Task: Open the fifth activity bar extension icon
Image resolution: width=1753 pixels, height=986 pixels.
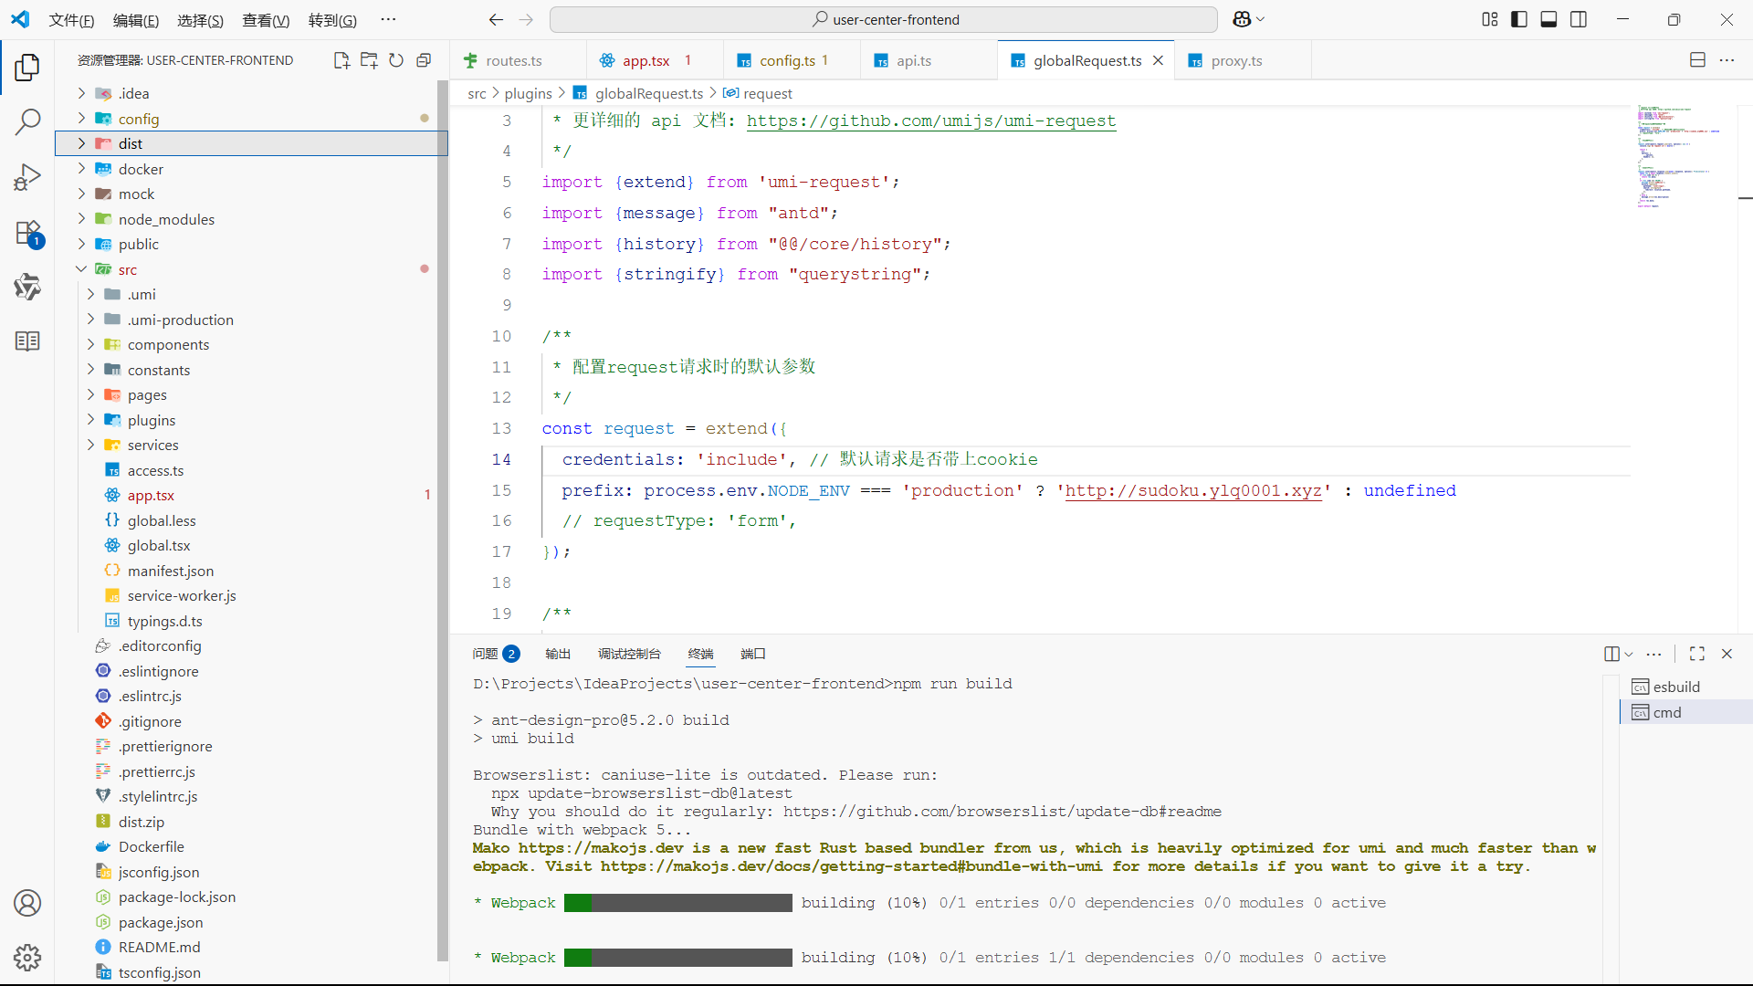Action: [27, 287]
